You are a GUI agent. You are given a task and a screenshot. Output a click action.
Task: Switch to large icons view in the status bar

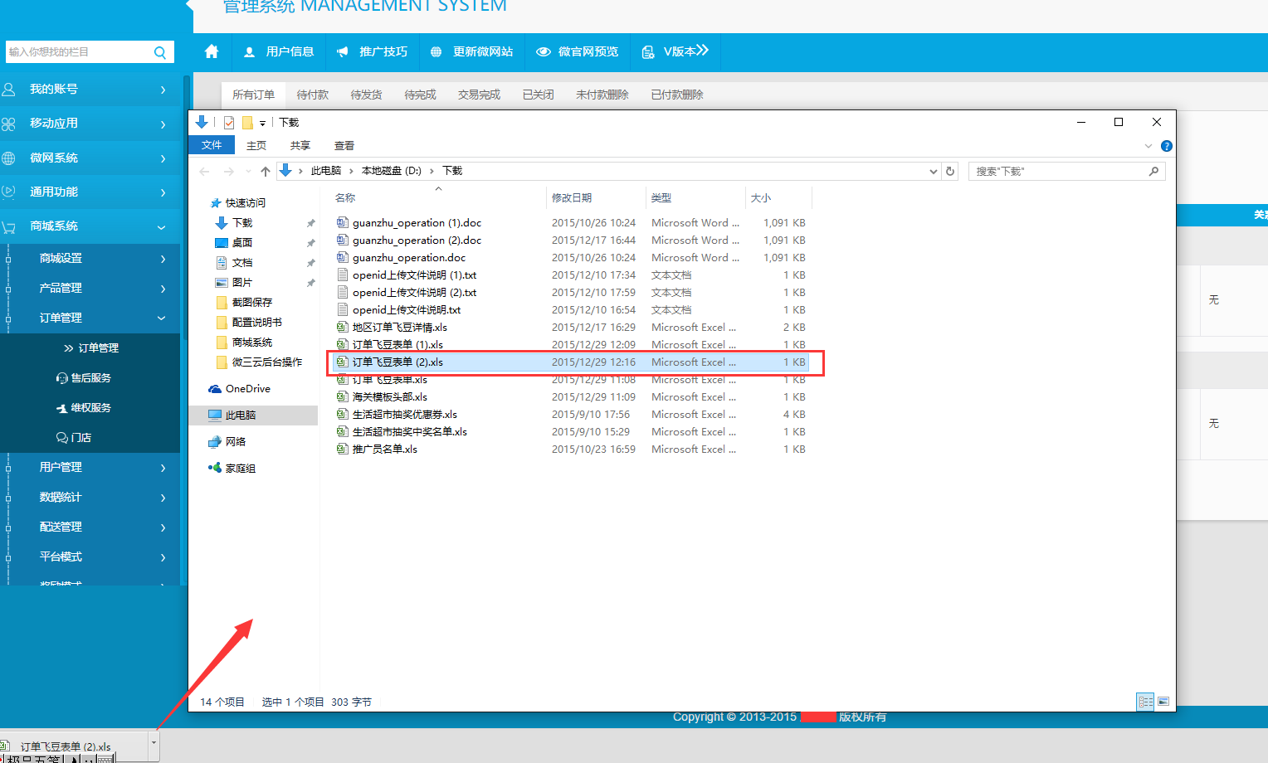click(1163, 702)
